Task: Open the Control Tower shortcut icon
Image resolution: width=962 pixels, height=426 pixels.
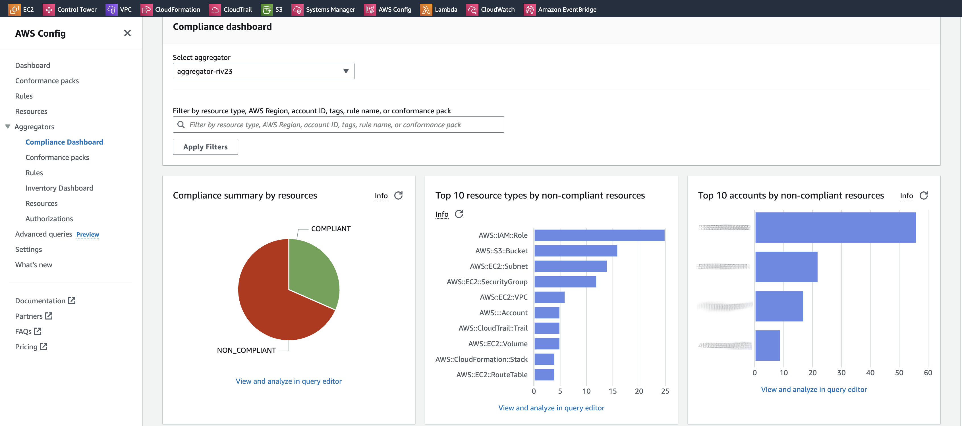Action: pyautogui.click(x=49, y=9)
